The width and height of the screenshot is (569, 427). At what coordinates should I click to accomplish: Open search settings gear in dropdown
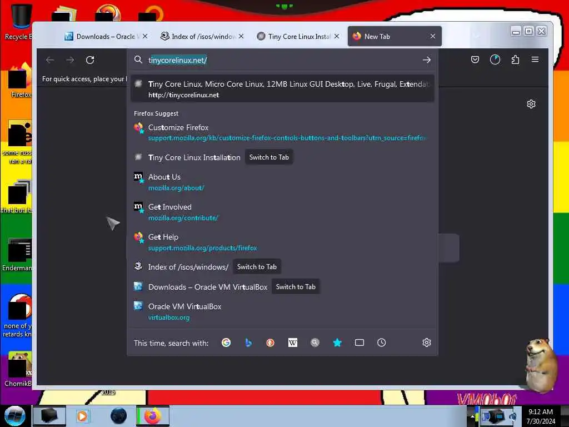427,342
